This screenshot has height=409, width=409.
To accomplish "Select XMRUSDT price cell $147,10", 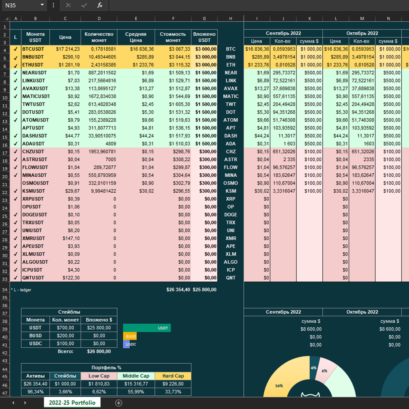I will point(65,238).
